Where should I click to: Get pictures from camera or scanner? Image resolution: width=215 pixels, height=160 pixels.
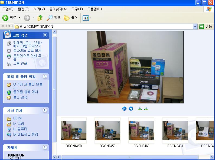coord(28,45)
